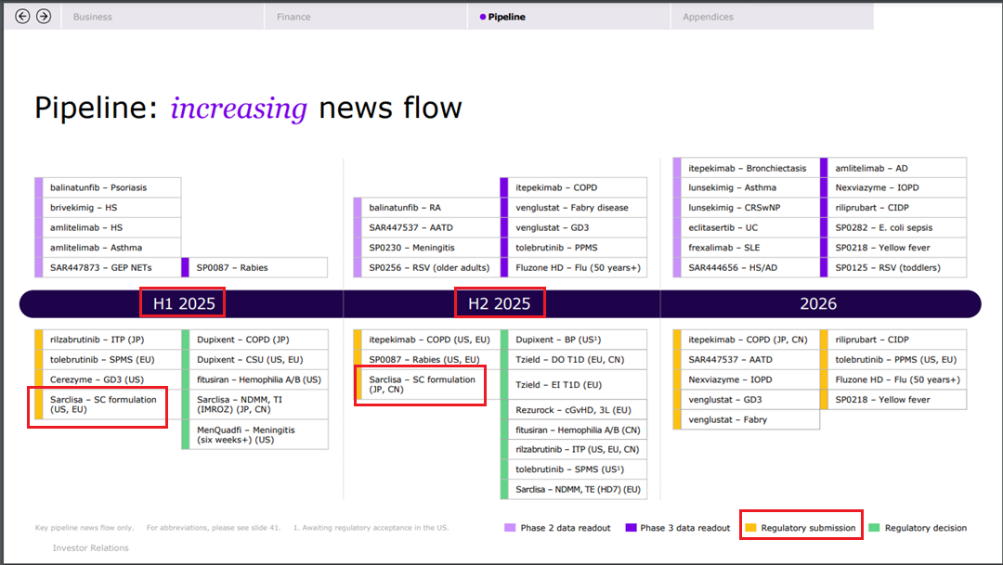Select 'Sarclisa – SC formulation (JP, CN)' entry
This screenshot has height=565, width=1003.
point(426,384)
